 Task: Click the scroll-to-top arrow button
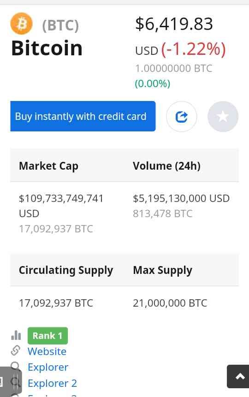coord(239,376)
